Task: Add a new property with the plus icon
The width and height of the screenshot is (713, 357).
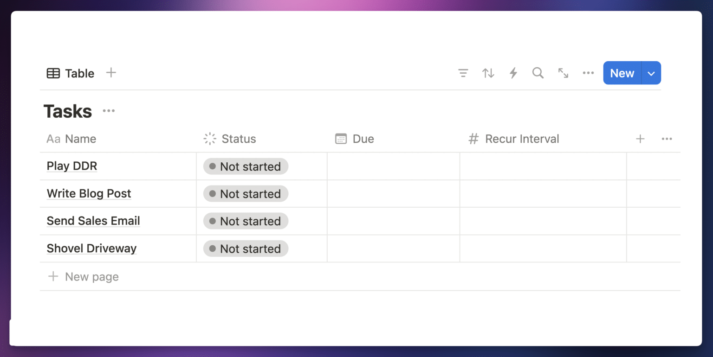Action: point(640,139)
